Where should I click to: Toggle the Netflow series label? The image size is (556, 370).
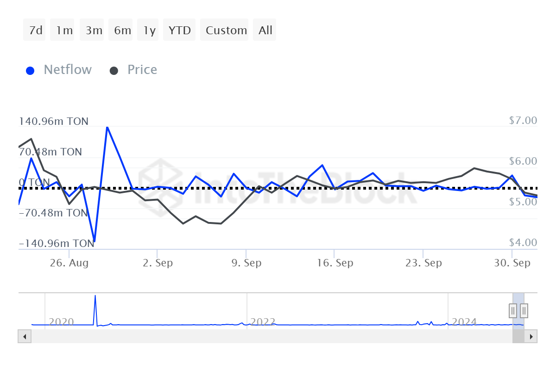pos(68,70)
